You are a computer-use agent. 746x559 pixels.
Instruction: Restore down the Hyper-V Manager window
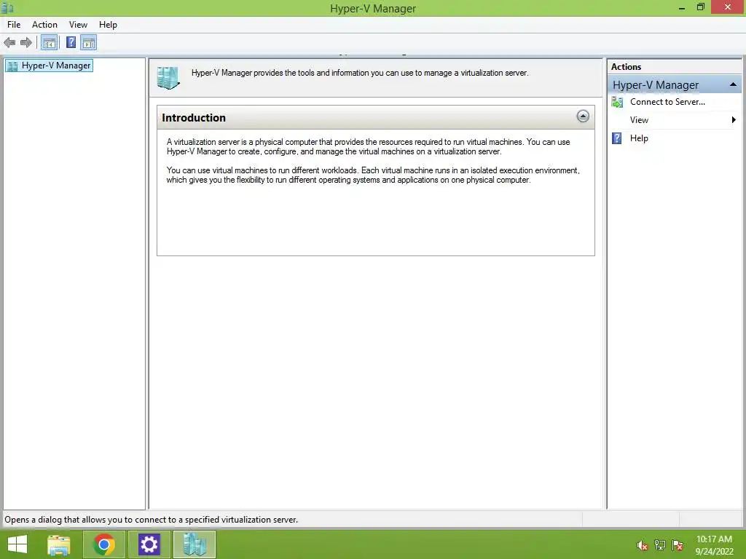click(701, 7)
